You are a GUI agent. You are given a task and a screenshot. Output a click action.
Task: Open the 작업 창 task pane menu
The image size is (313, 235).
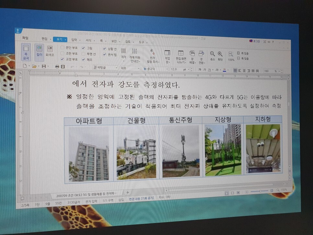pos(167,57)
